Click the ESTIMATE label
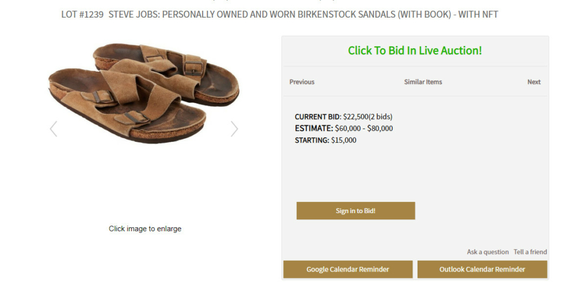Viewport: 581px width, 284px height. (x=314, y=128)
